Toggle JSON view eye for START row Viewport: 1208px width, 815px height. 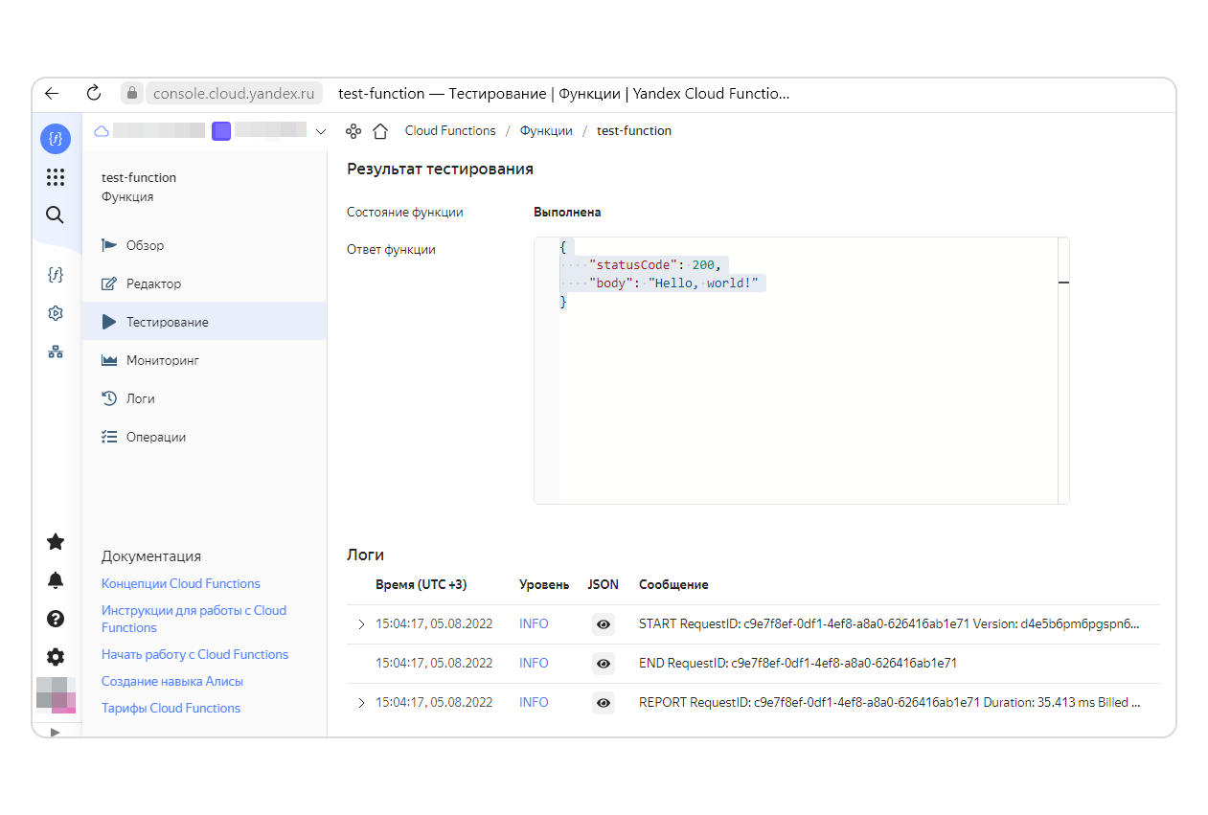[x=604, y=624]
